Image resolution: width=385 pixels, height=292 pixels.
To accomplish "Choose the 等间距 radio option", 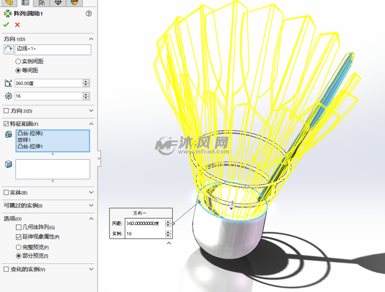I will (18, 70).
